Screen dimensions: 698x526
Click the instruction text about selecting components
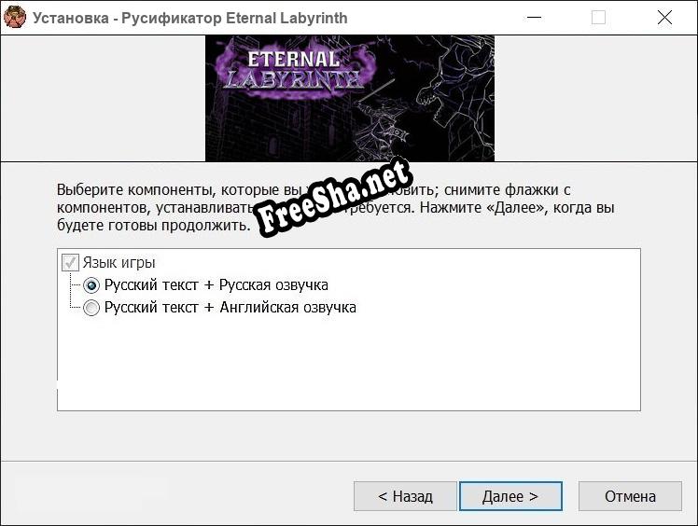pos(336,207)
